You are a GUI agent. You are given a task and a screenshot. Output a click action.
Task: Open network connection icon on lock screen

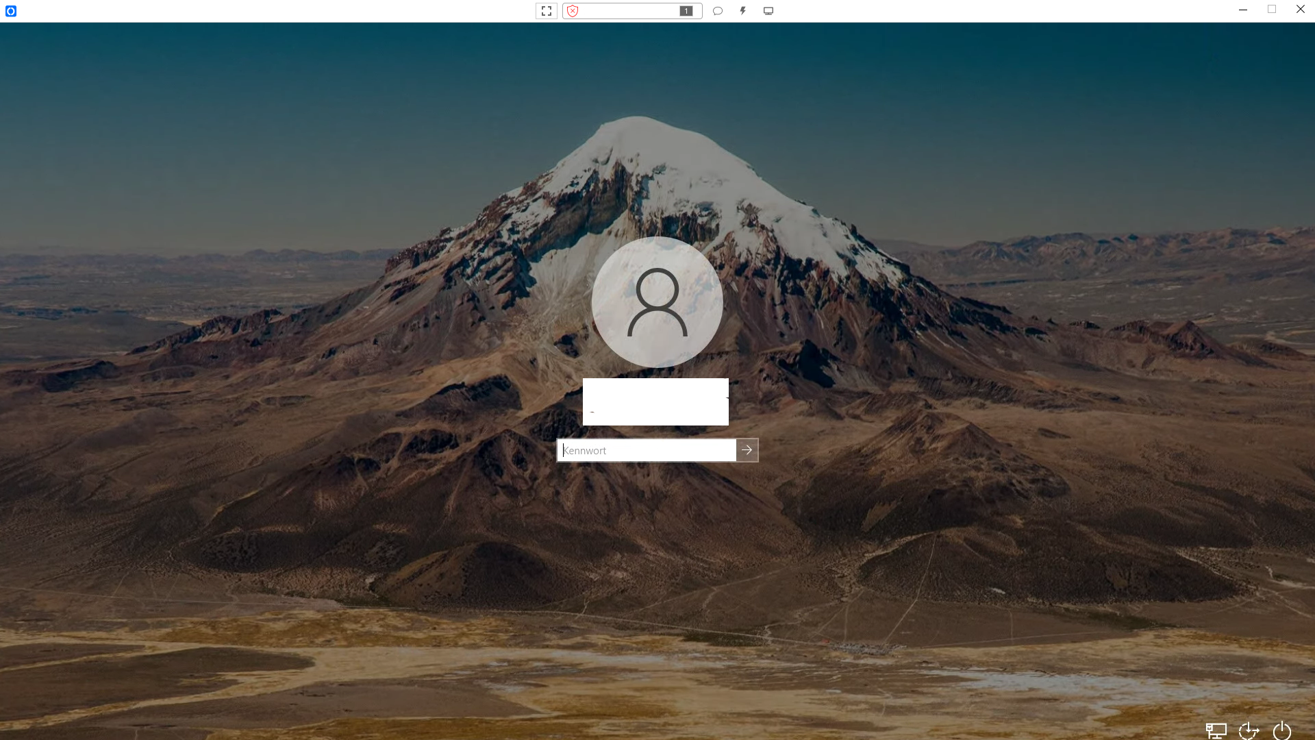point(1216,730)
